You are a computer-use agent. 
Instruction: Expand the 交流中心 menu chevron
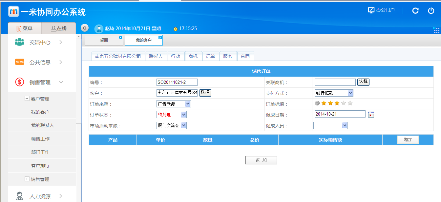[x=61, y=42]
